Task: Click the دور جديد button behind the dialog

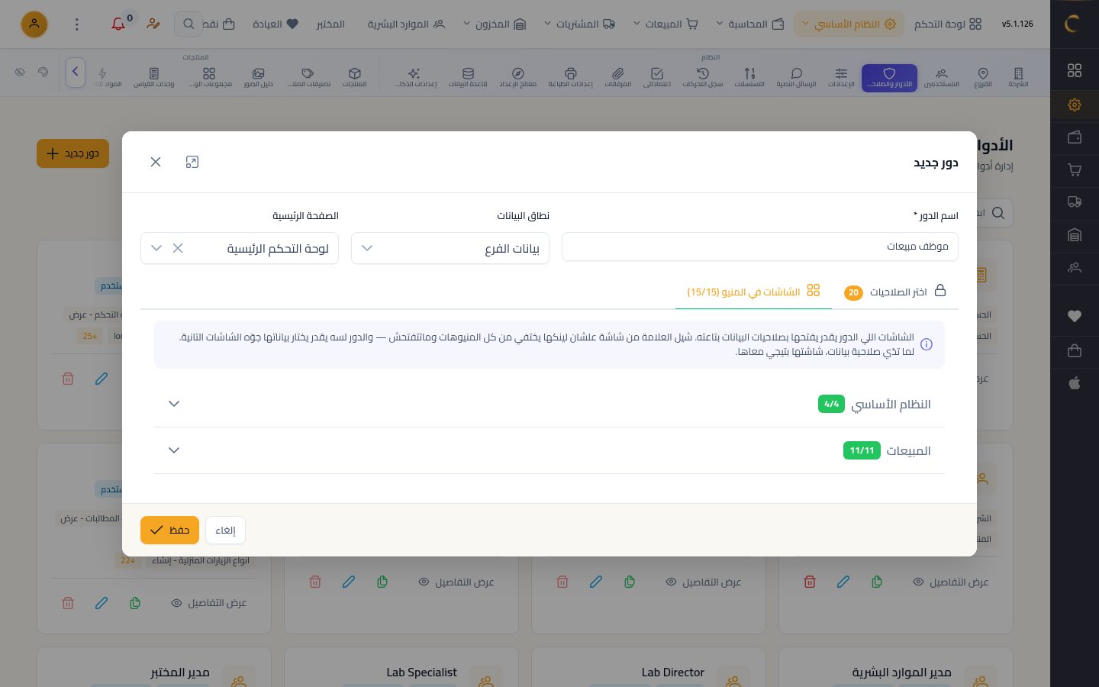Action: point(73,153)
